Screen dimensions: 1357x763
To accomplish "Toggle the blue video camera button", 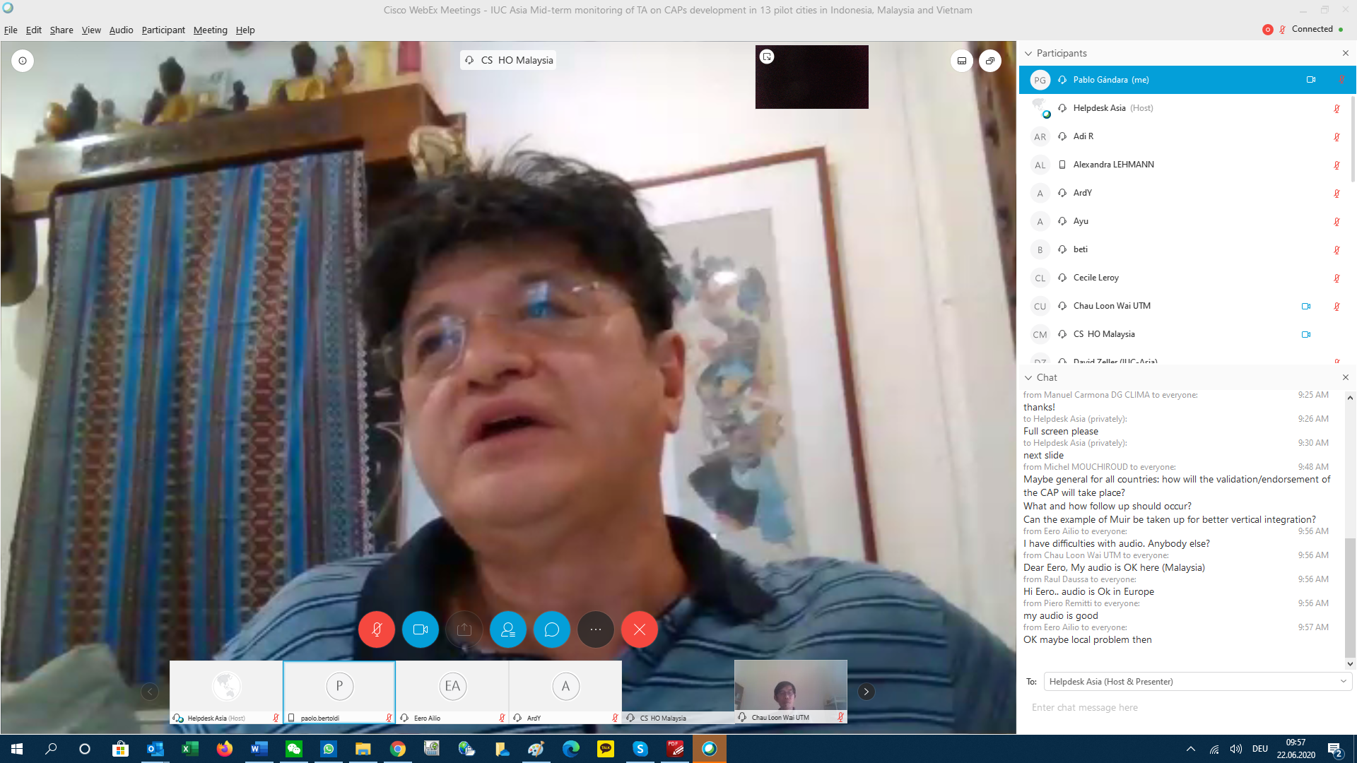I will [421, 629].
